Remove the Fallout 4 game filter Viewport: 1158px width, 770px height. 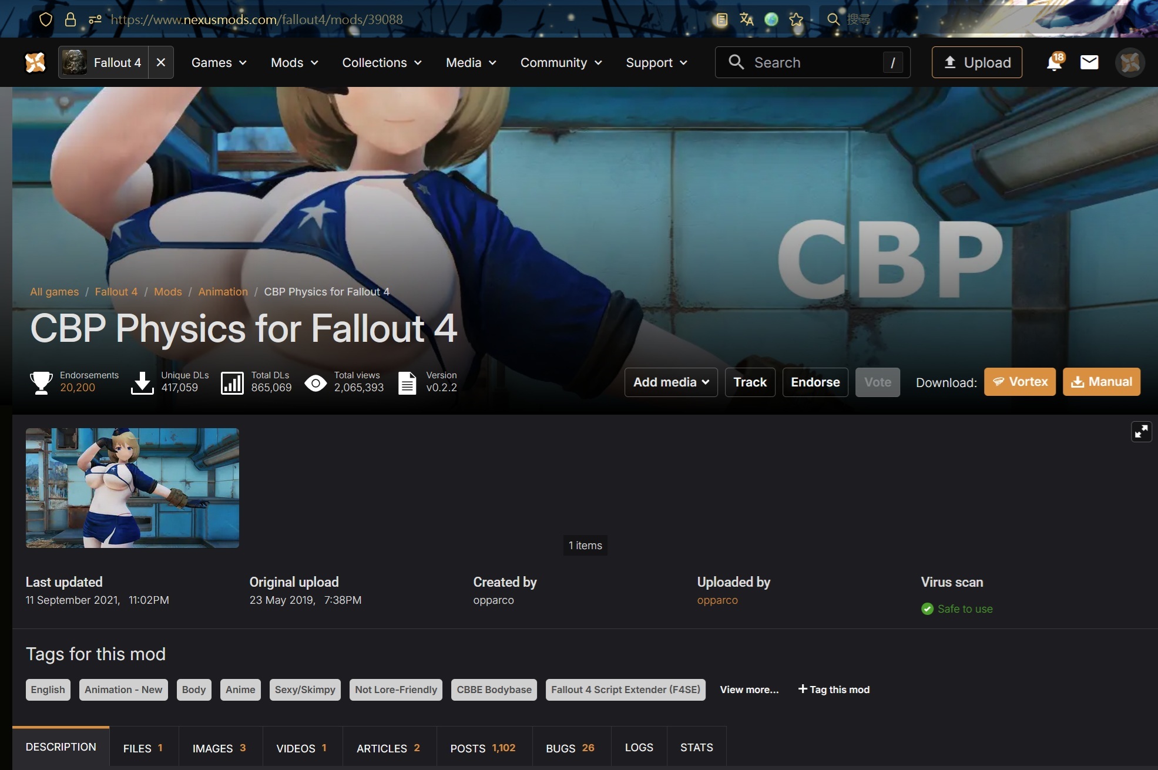click(161, 62)
